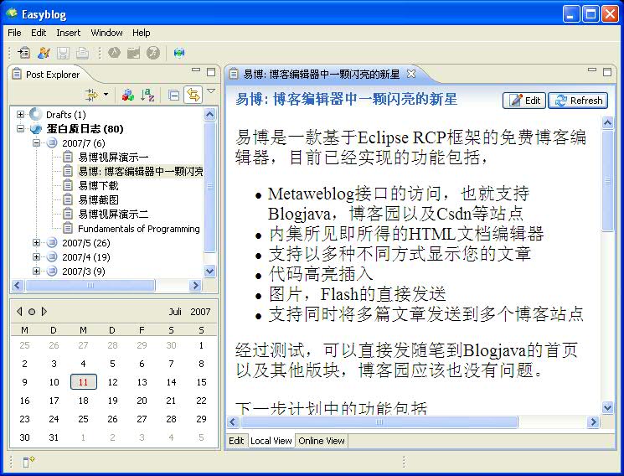The width and height of the screenshot is (624, 476).
Task: Click Post Explorer scroll up arrow
Action: [x=209, y=115]
